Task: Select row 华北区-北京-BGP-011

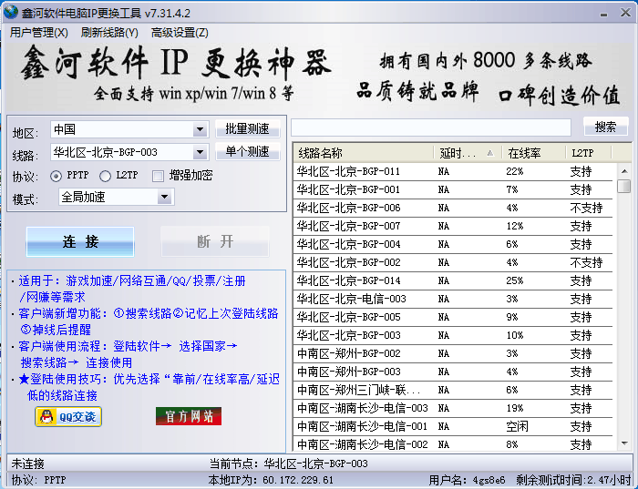Action: pyautogui.click(x=453, y=171)
